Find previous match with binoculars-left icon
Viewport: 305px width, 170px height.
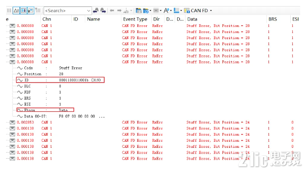pyautogui.click(x=96, y=10)
